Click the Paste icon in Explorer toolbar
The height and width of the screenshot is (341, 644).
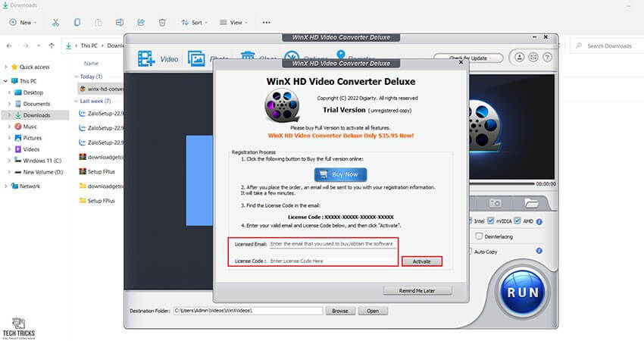tap(98, 23)
